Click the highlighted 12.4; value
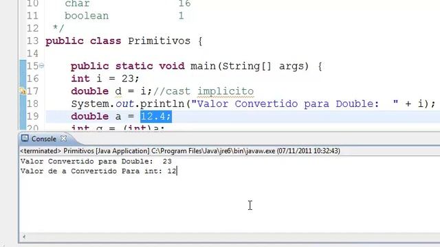This screenshot has width=440, height=247. click(156, 117)
